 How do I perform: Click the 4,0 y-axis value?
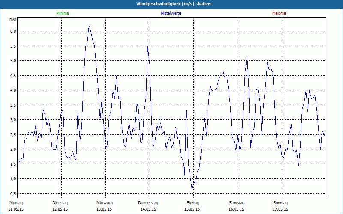click(13, 90)
